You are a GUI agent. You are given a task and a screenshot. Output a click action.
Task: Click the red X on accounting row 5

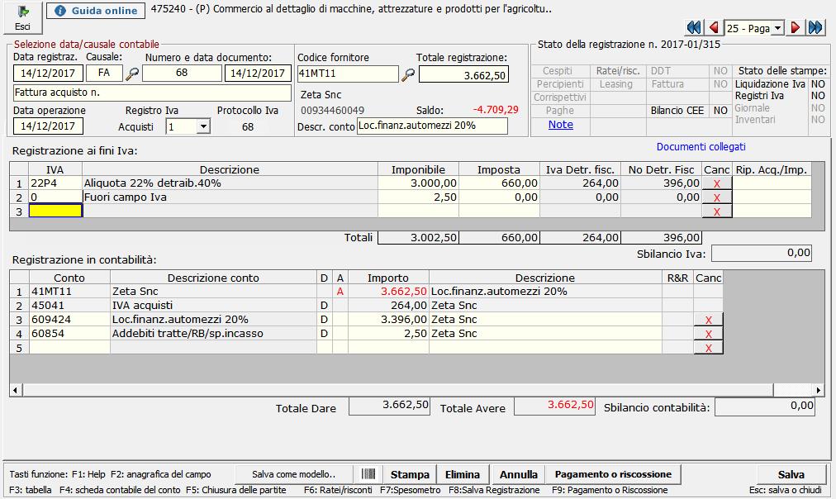point(709,348)
